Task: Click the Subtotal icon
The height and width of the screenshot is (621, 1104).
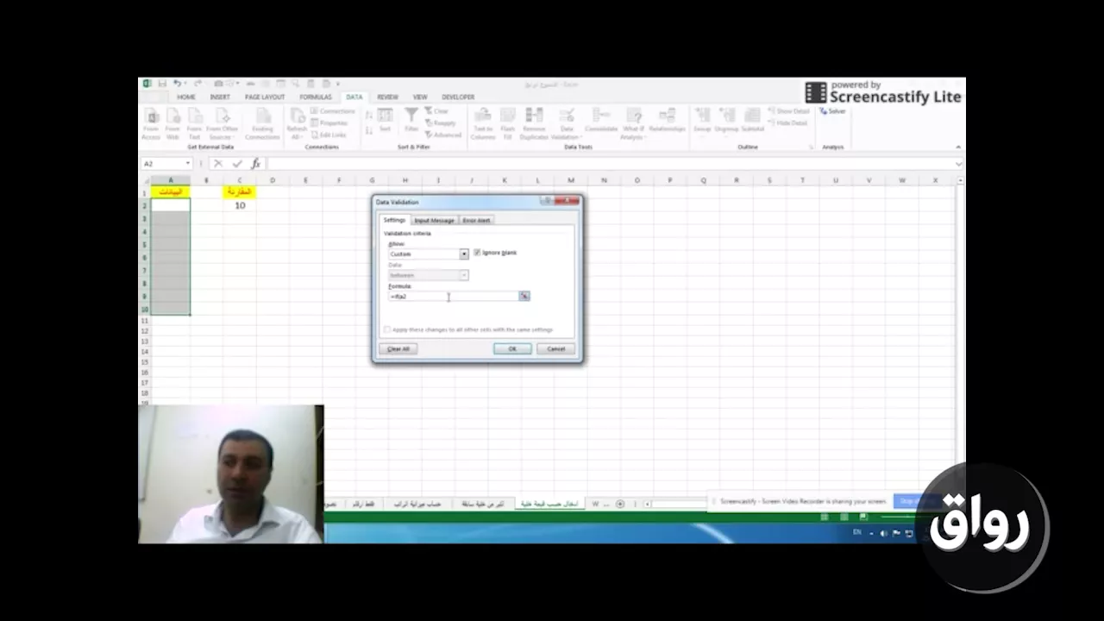Action: (x=752, y=120)
